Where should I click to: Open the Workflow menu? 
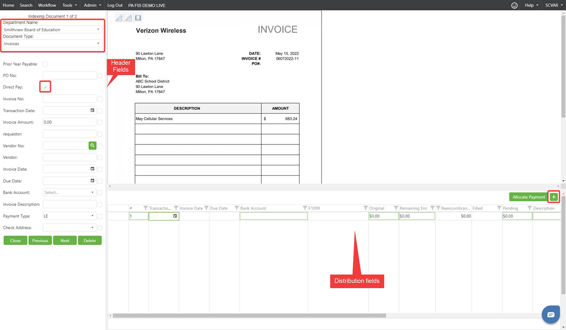pos(47,5)
